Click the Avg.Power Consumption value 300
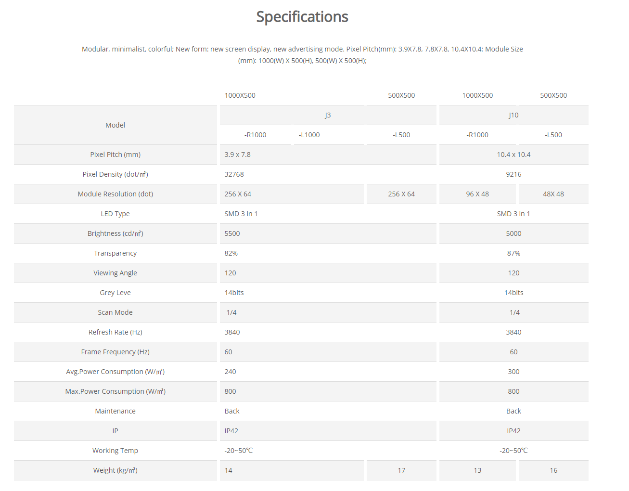 pos(513,372)
